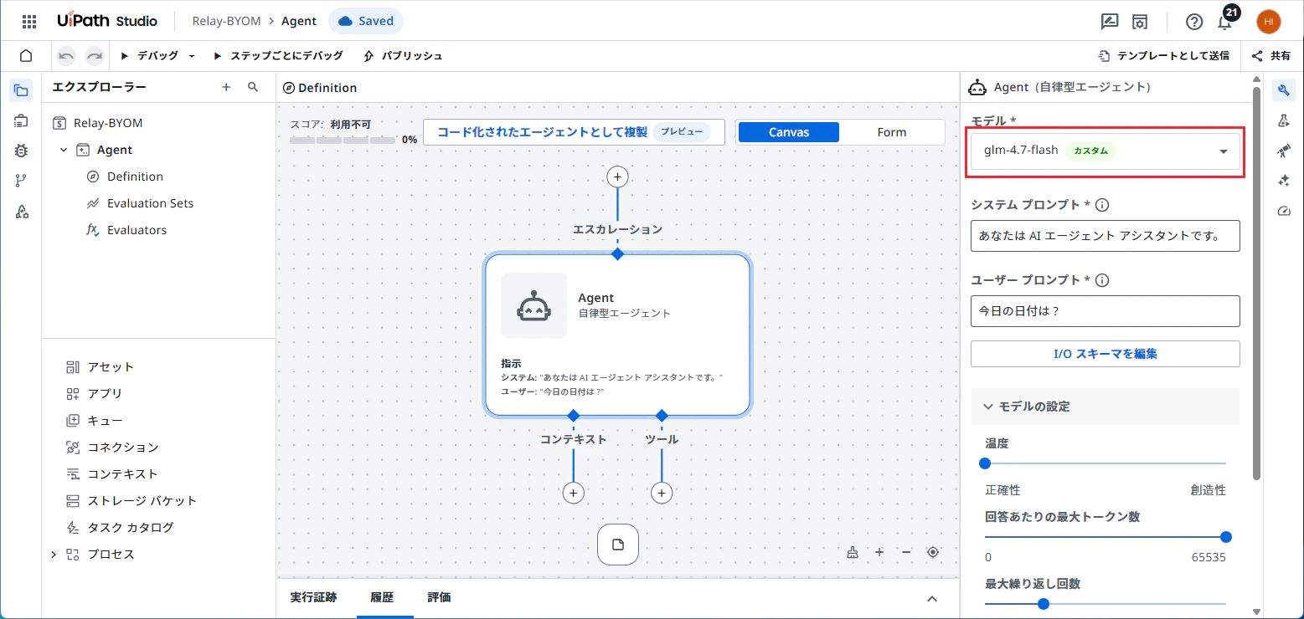
Task: Expand the プロセス tree node
Action: (54, 555)
